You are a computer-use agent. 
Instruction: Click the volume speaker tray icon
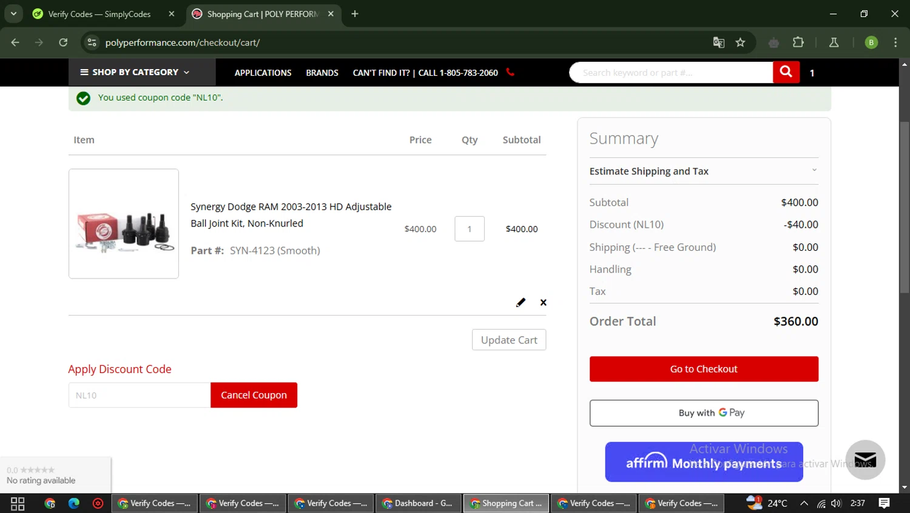coord(837,503)
